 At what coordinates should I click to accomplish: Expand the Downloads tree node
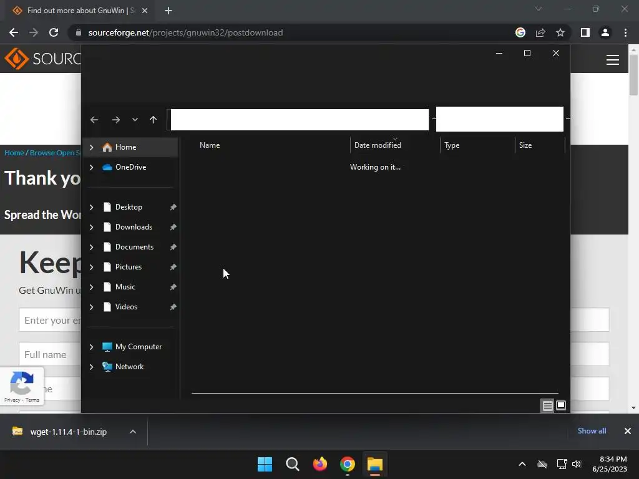click(91, 227)
